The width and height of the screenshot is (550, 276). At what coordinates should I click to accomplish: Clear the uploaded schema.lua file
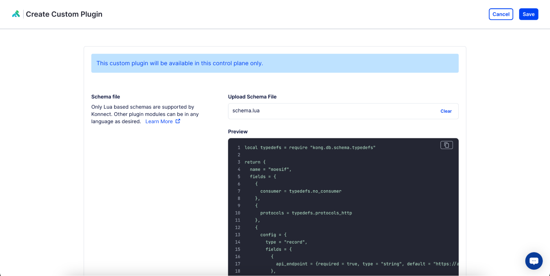446,111
